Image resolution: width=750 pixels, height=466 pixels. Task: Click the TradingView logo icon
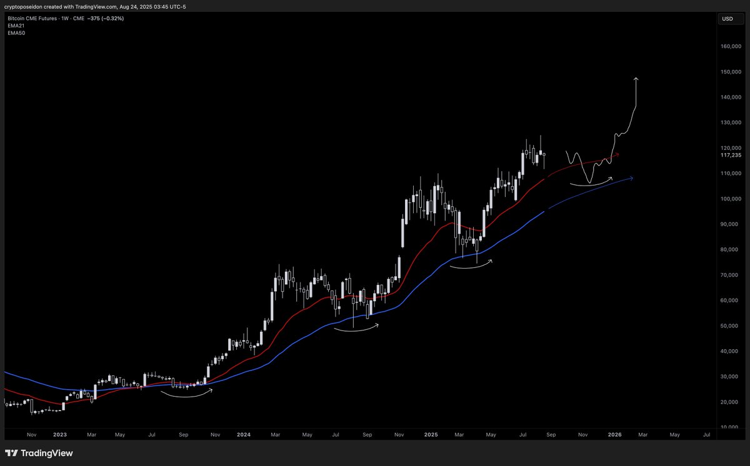point(12,453)
